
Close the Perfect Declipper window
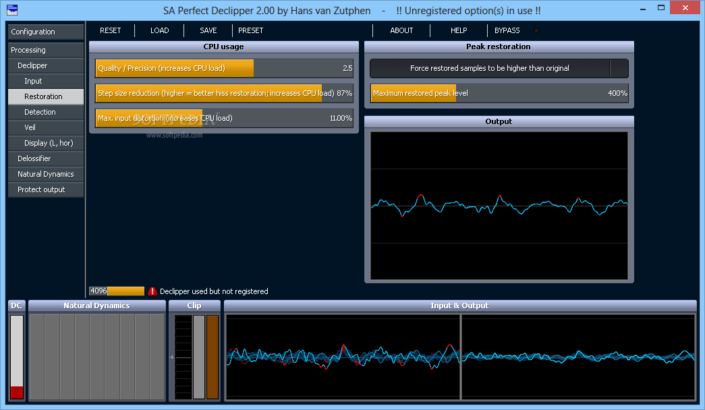pyautogui.click(x=685, y=7)
